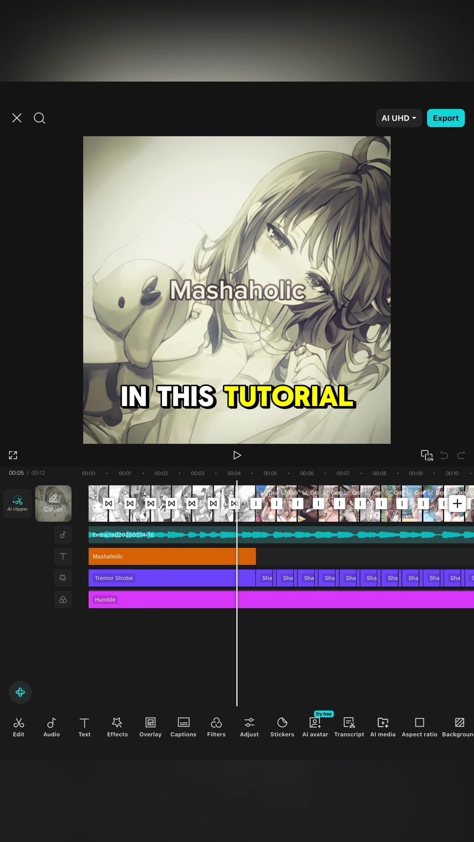Open the Captions tool
474x842 pixels.
183,727
